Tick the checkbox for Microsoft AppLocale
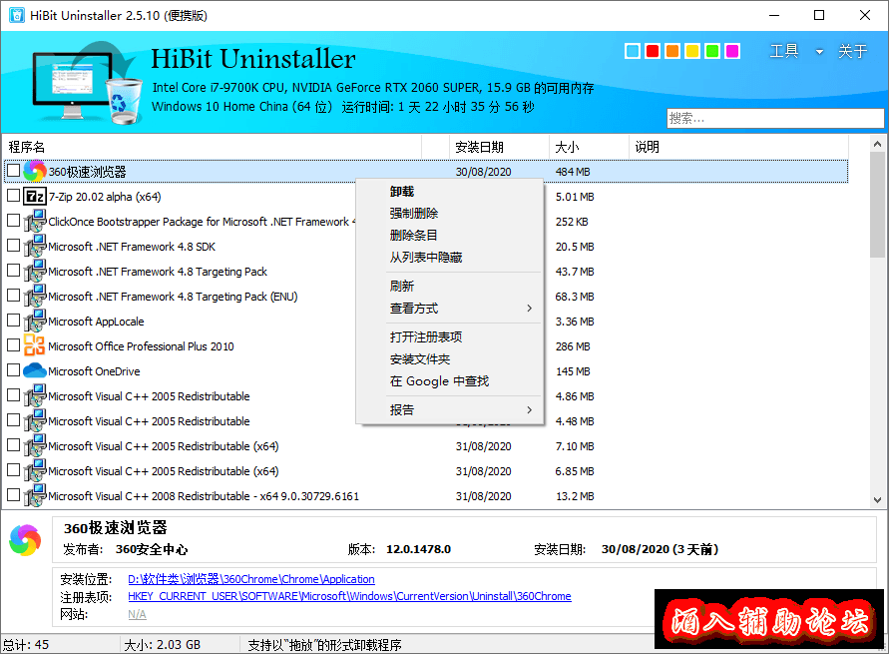889x654 pixels. coord(14,320)
